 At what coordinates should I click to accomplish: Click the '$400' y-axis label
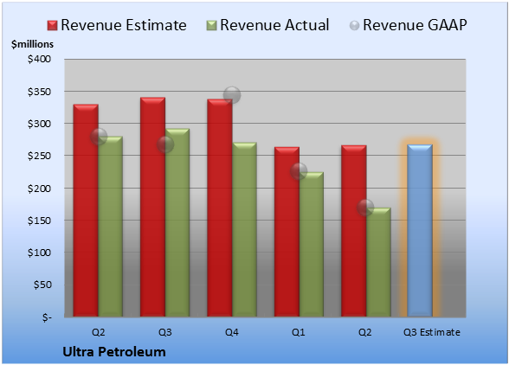tap(40, 59)
